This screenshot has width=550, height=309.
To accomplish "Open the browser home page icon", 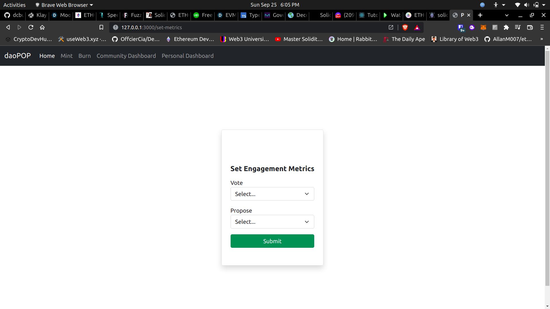I will 42,27.
